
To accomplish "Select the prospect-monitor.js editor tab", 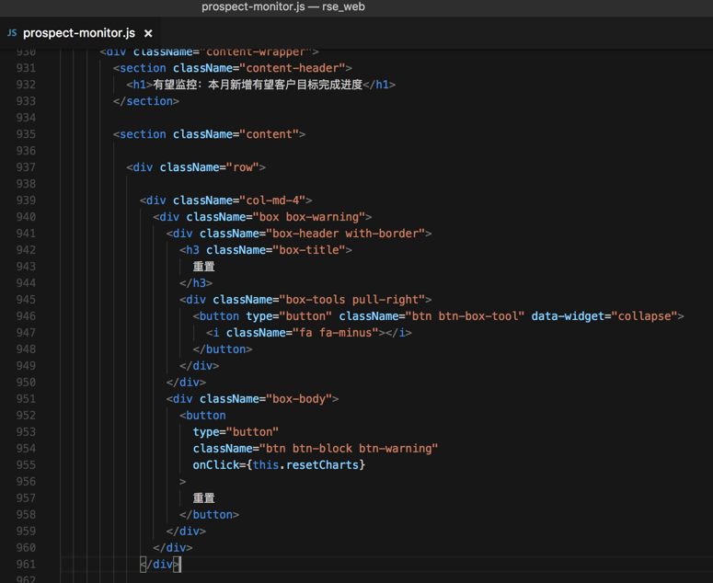I will click(78, 33).
